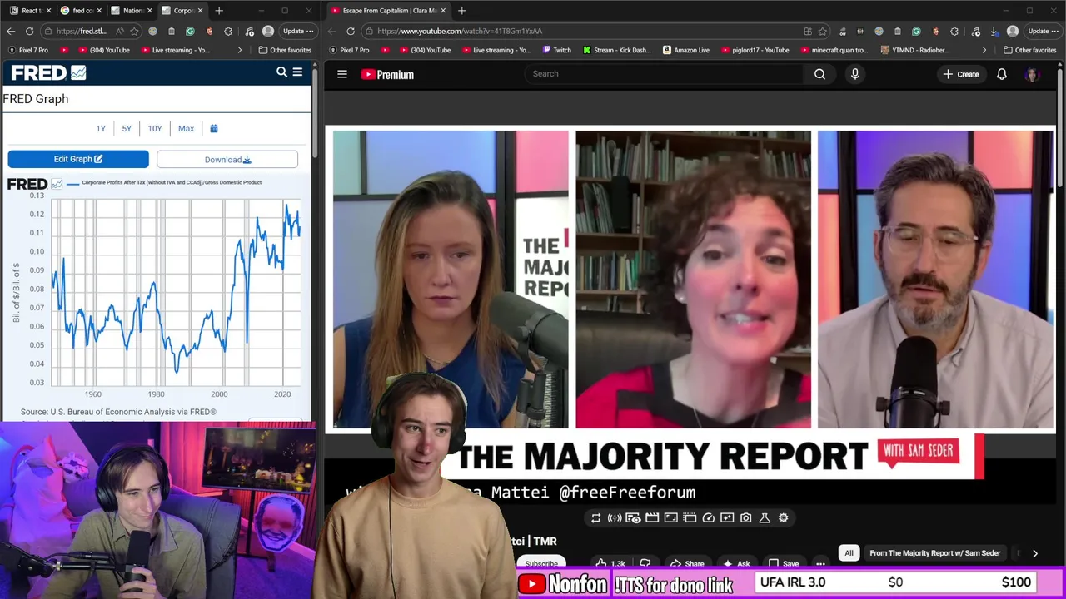
Task: Click playback speed gauge icon
Action: [709, 518]
